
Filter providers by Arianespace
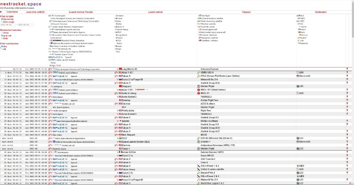pos(61,16)
